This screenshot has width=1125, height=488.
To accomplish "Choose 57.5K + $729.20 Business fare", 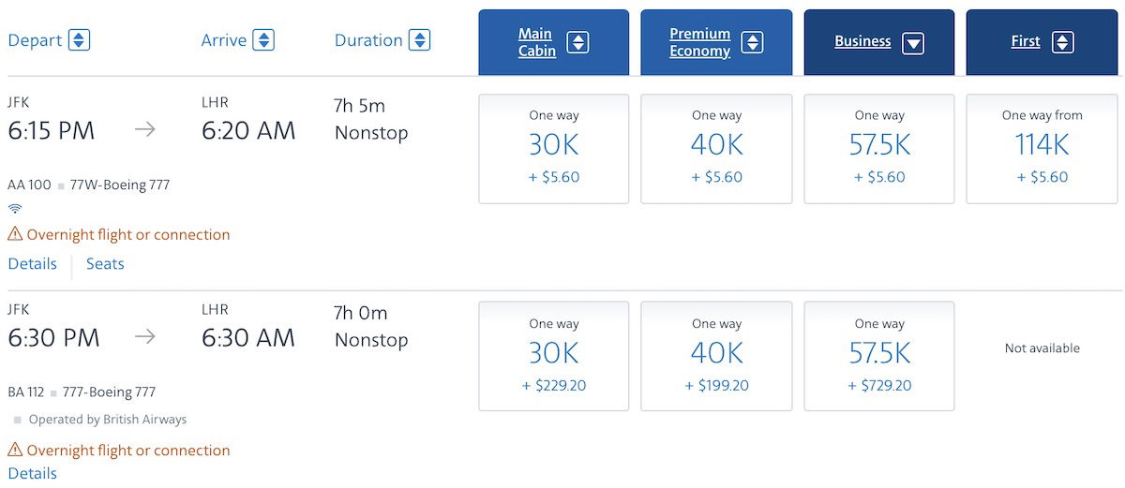I will pos(879,356).
